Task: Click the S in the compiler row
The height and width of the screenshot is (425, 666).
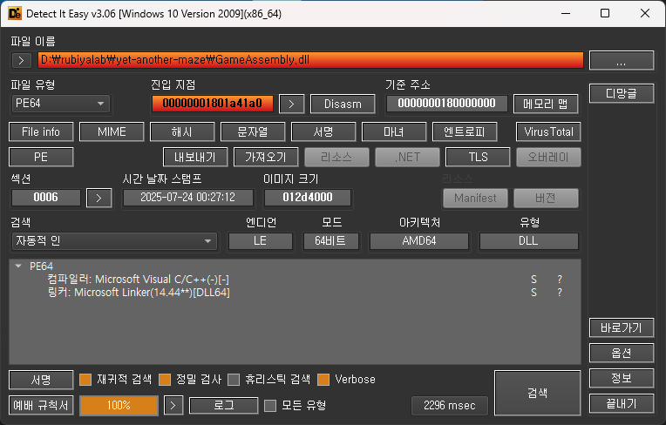Action: (533, 280)
